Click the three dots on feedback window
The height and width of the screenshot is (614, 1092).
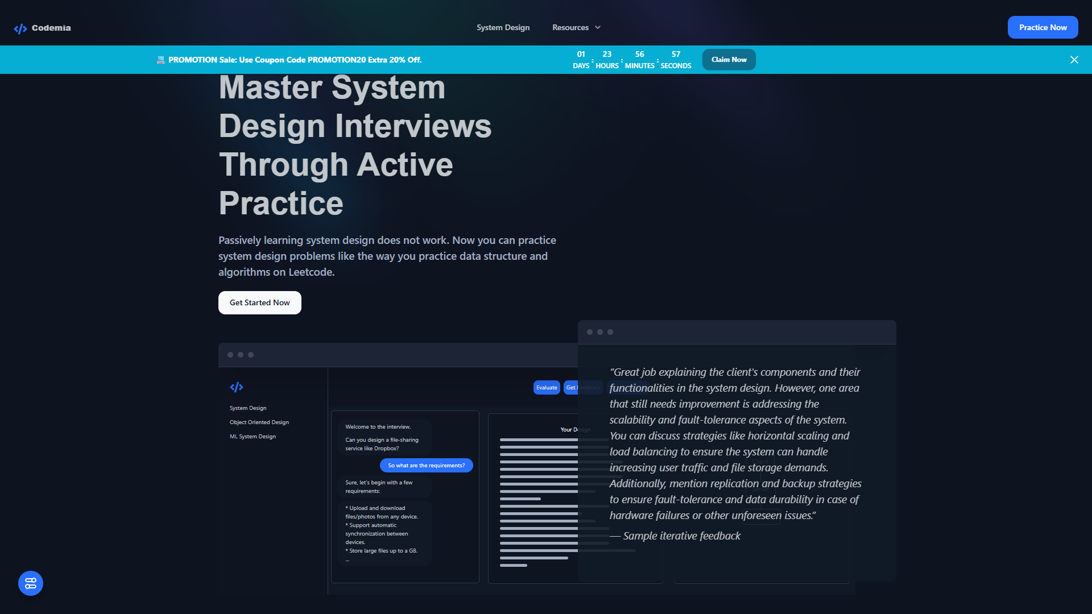click(x=600, y=332)
